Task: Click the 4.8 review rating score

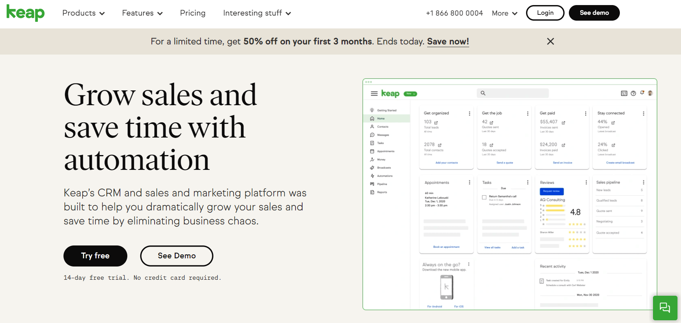Action: pyautogui.click(x=575, y=212)
